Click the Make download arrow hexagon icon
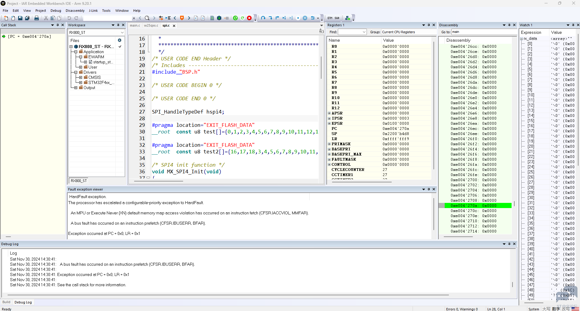Screen dimensions: 580x311 [219, 18]
